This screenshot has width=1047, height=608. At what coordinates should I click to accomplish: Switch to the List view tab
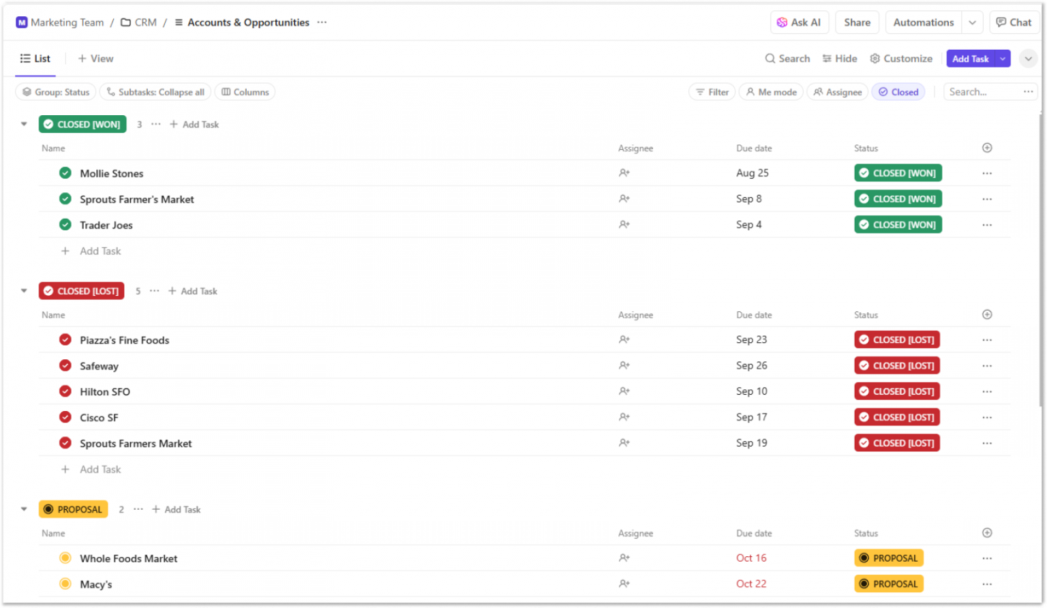(x=35, y=59)
